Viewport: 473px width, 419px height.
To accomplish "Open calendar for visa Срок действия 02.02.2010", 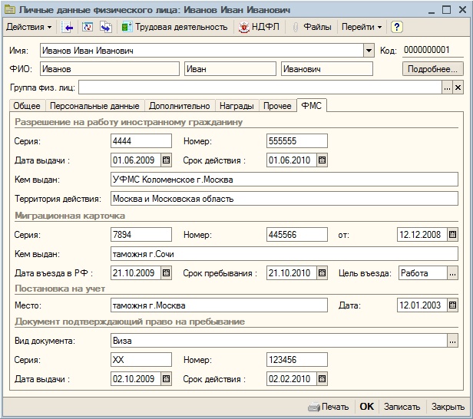I will point(322,379).
